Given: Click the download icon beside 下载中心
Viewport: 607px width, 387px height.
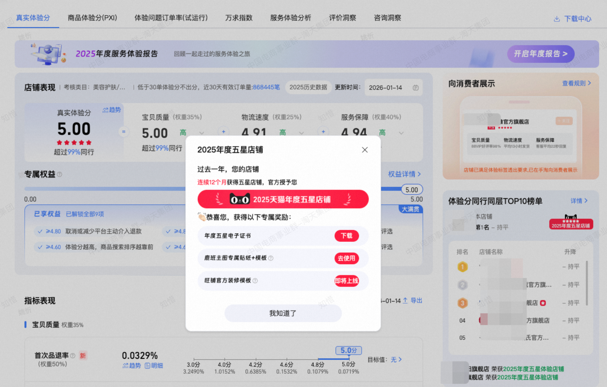Looking at the screenshot, I should [557, 19].
